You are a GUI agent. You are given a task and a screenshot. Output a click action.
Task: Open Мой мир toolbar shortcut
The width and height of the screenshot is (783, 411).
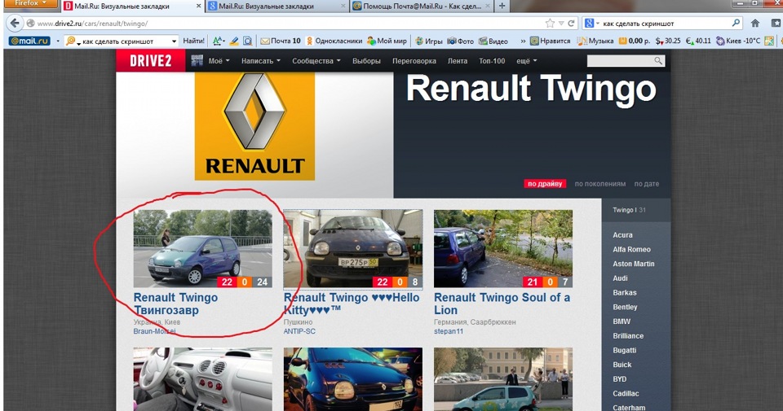[387, 41]
